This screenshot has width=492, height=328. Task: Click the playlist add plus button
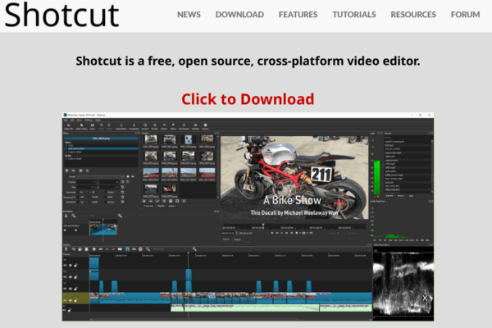144,201
